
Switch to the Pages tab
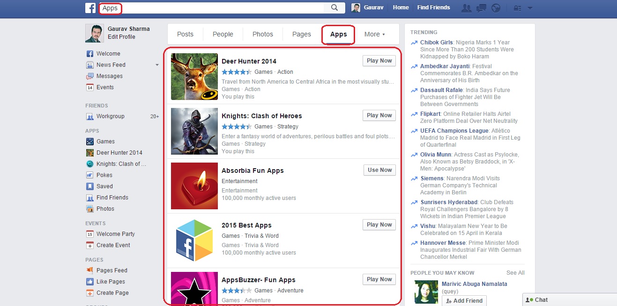click(302, 34)
